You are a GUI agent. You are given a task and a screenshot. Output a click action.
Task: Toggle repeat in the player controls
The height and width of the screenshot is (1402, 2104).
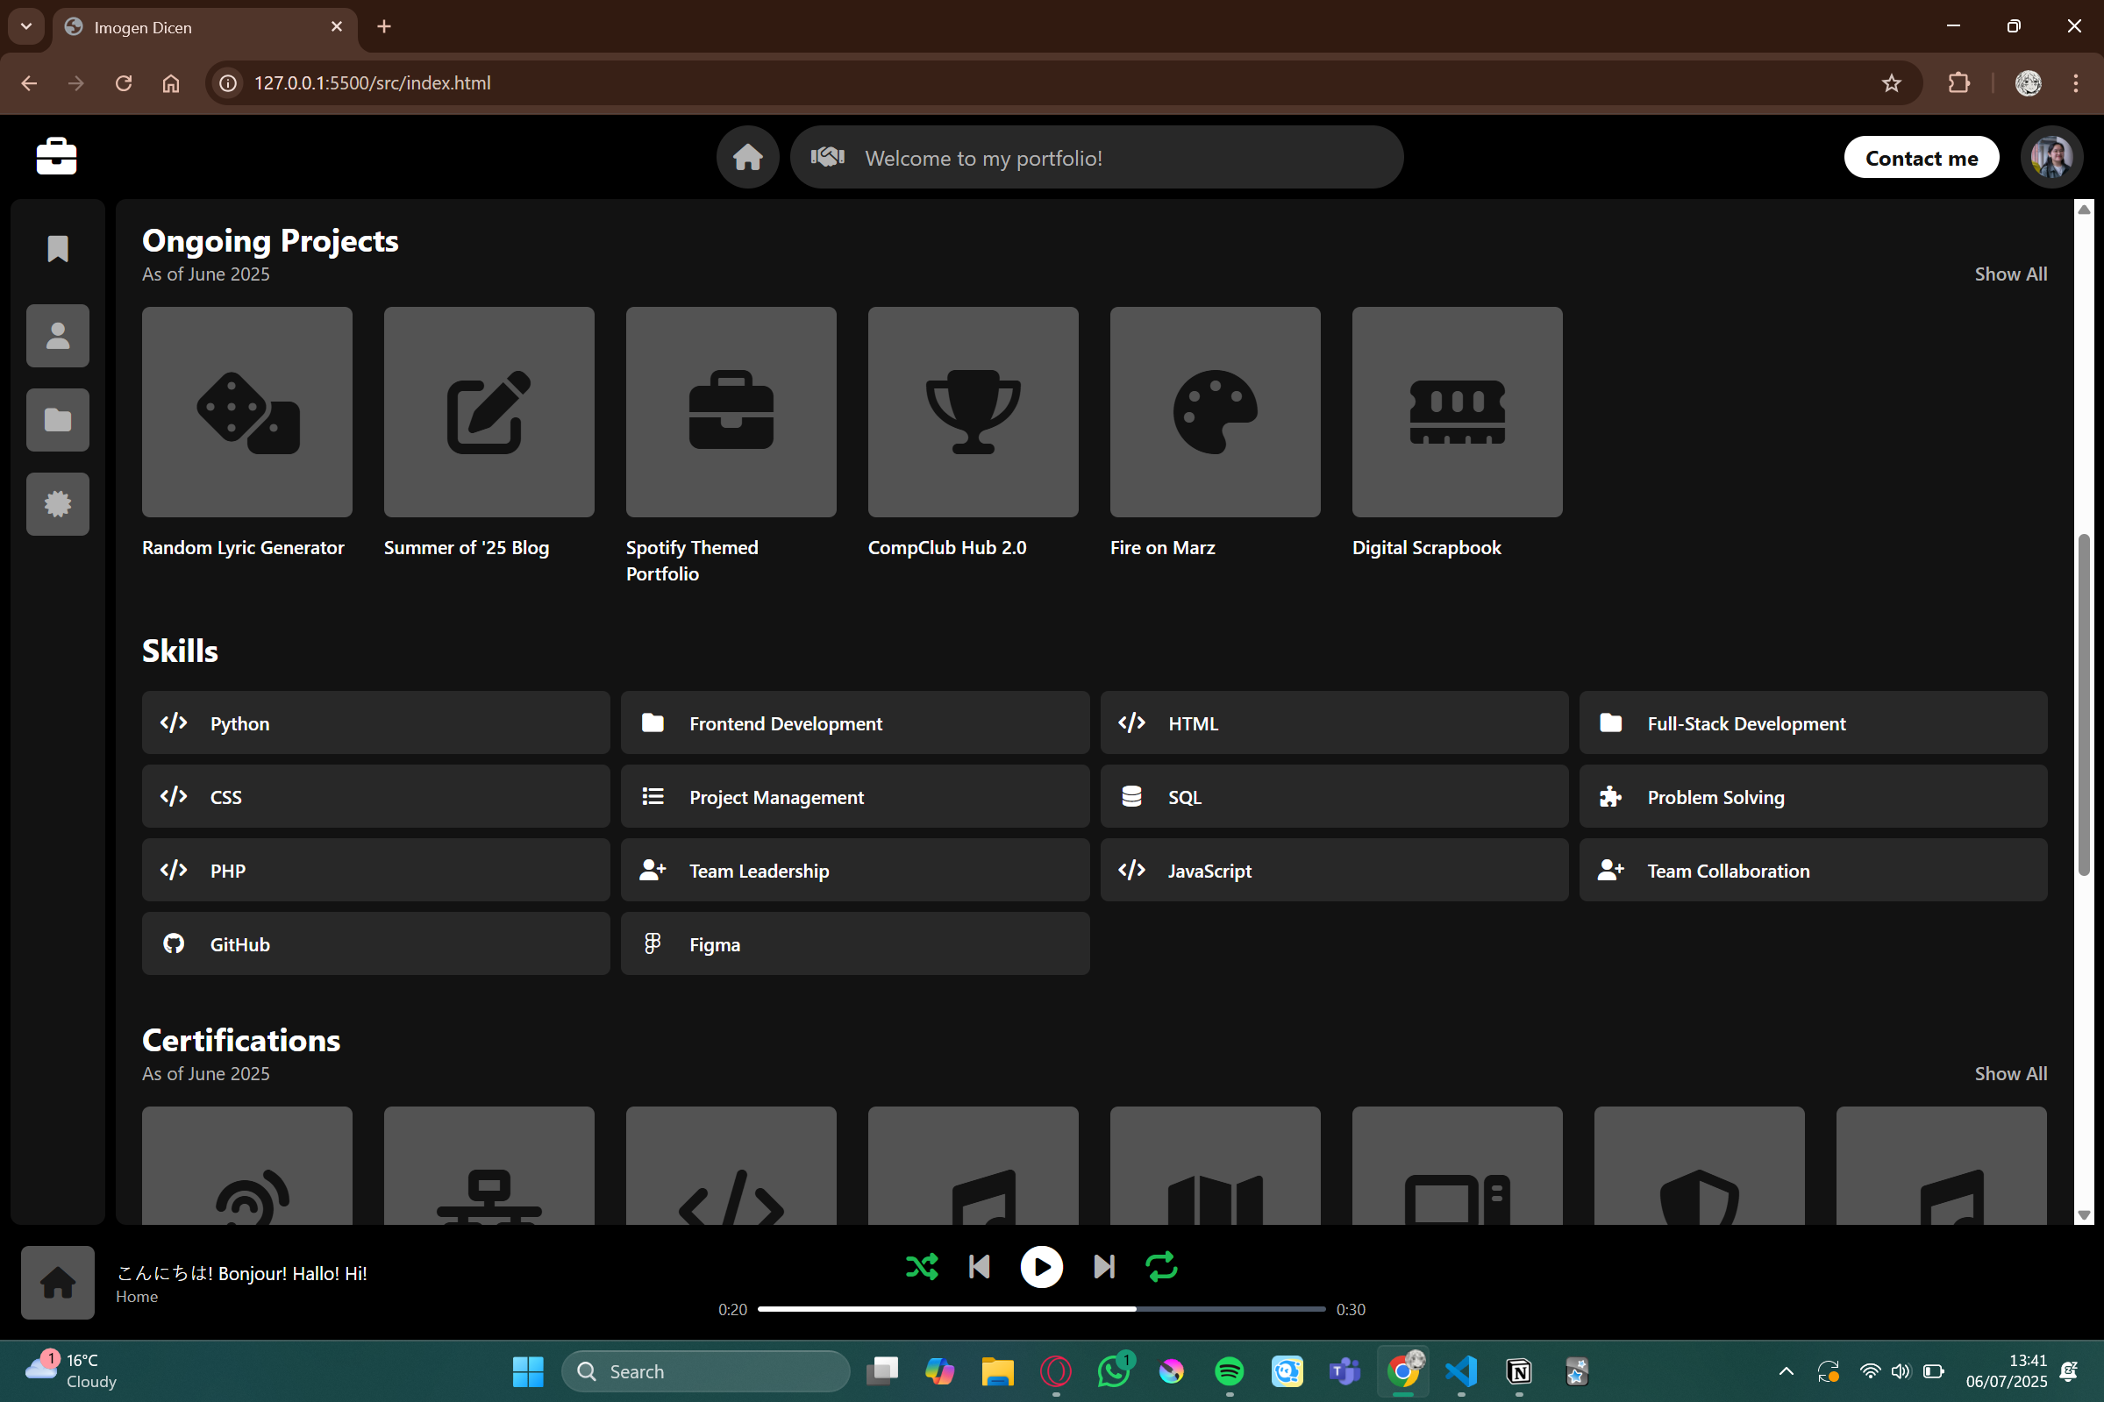pos(1161,1267)
